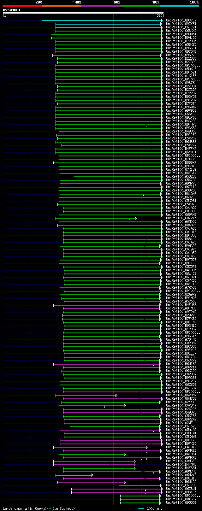This screenshot has height=511, width=202.
Task: Select the UniRef100_B6UI65 label
Action: tap(181, 364)
